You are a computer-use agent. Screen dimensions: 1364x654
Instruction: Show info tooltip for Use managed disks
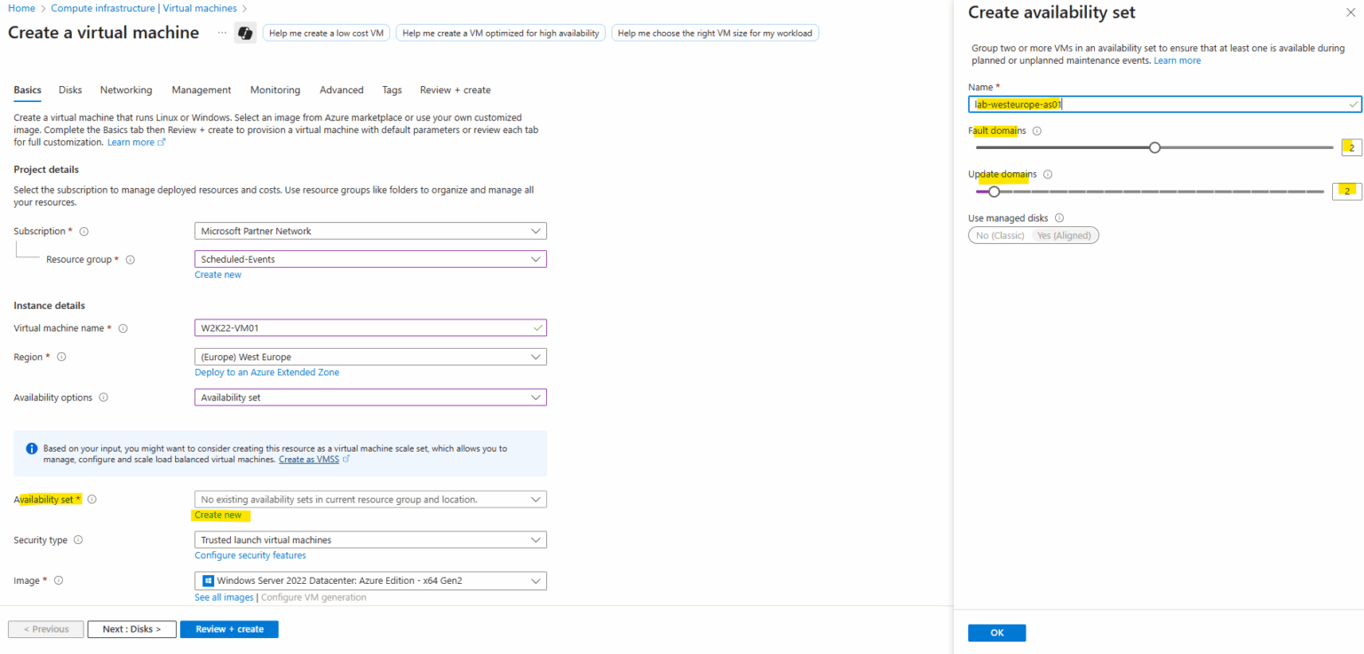(1059, 218)
